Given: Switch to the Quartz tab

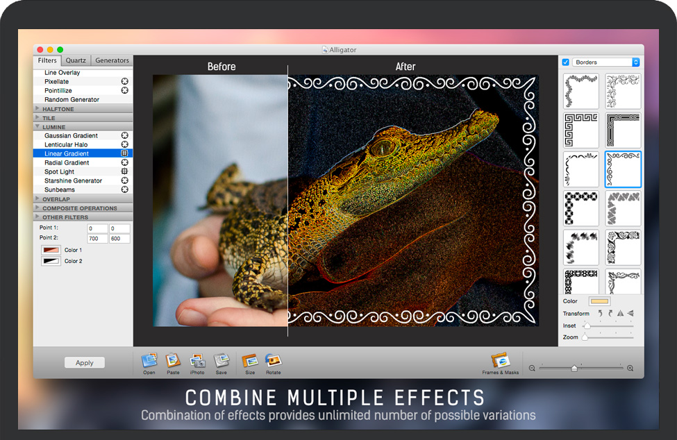Looking at the screenshot, I should 76,61.
